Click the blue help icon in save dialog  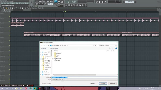(116, 48)
